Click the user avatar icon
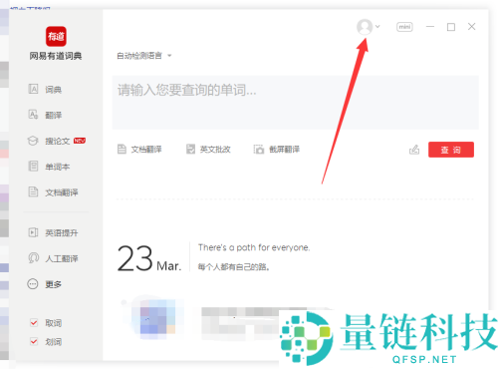The width and height of the screenshot is (498, 370). click(x=365, y=27)
